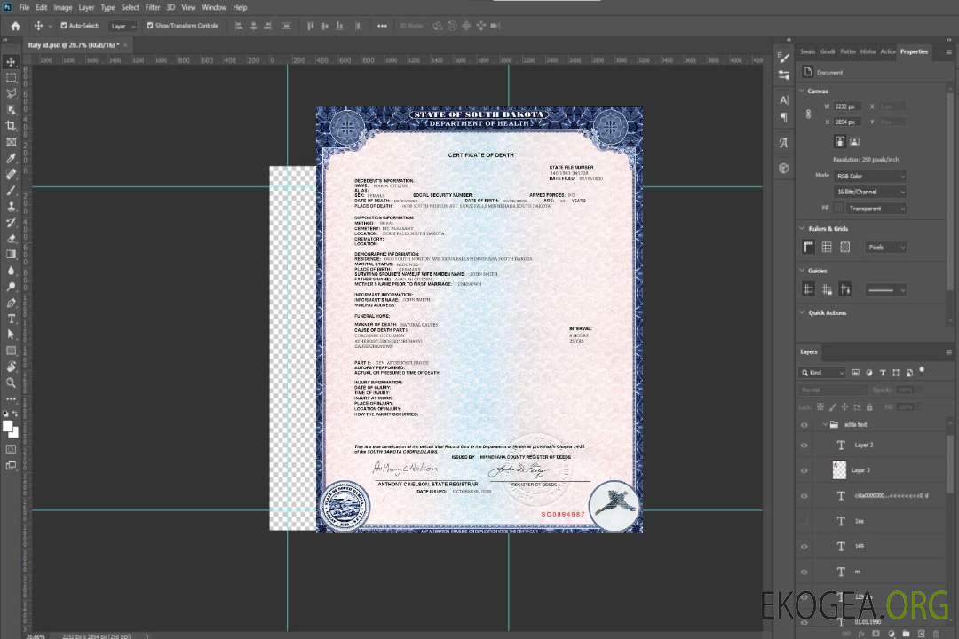959x639 pixels.
Task: Select the Horizontal Type tool
Action: 11,319
